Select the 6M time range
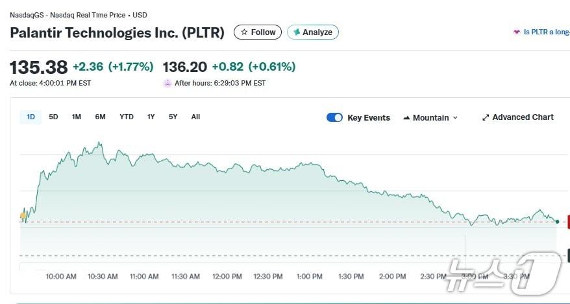 click(x=100, y=117)
